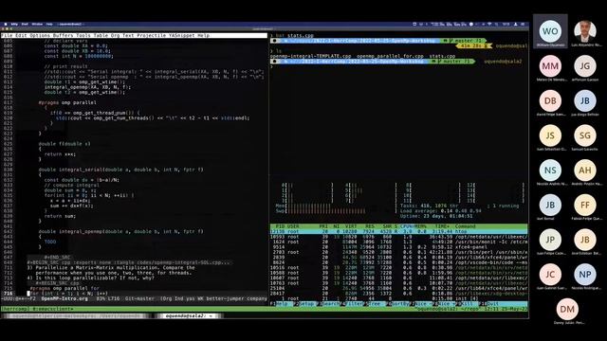607x341 pixels.
Task: Click the htop Mem usage meter
Action: (x=335, y=206)
